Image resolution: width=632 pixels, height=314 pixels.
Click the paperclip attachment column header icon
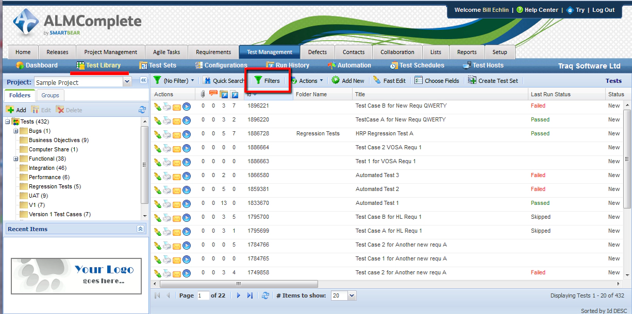203,94
